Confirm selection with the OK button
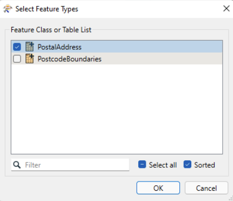 click(x=158, y=188)
